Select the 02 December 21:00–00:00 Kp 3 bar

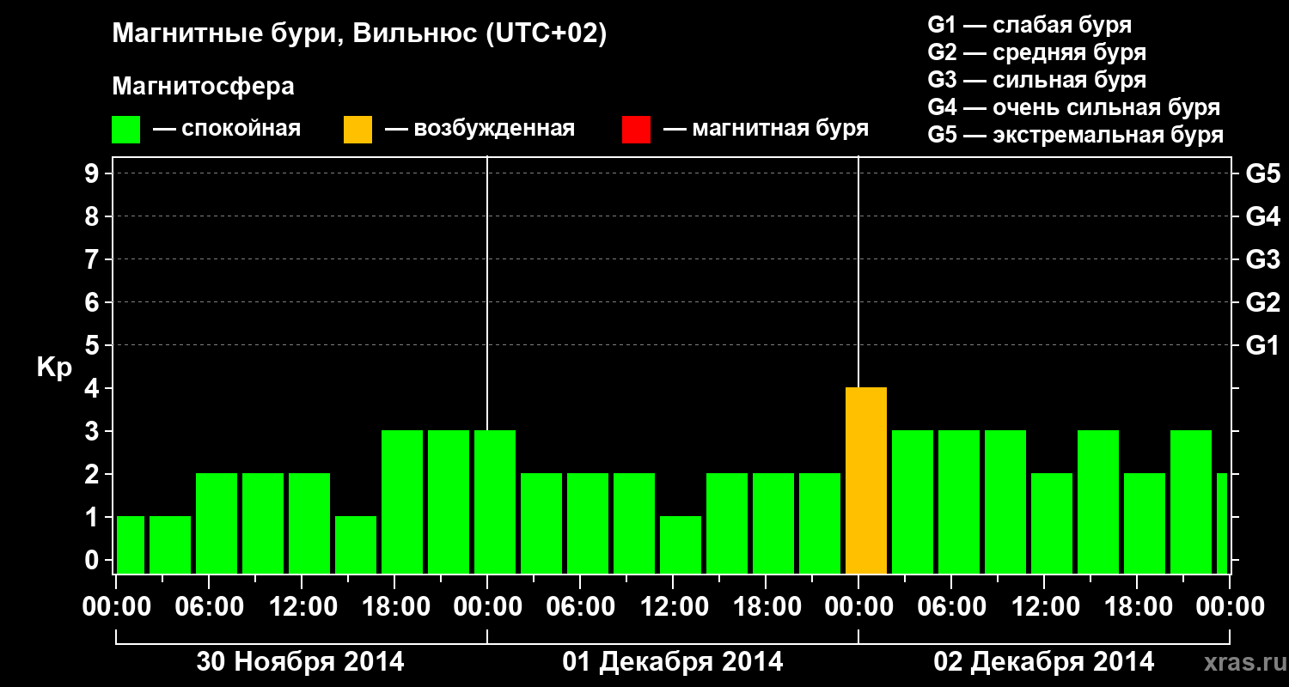tap(1191, 502)
